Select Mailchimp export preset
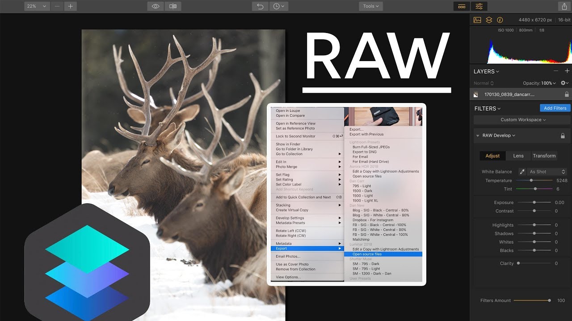Screen dimensions: 572x321 point(383,239)
